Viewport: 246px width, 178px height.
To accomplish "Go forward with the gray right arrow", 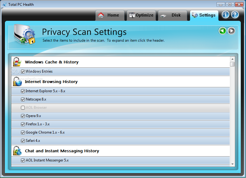I will [x=231, y=31].
